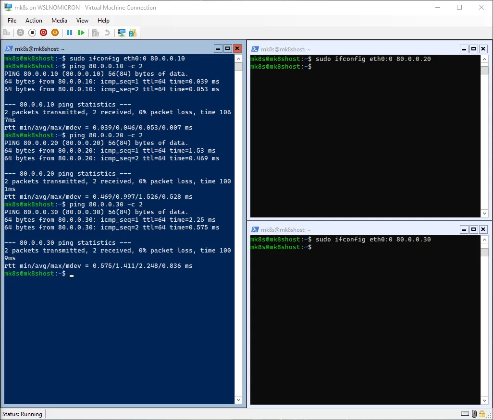493x420 pixels.
Task: Maximize the bottom-right terminal window
Action: [x=473, y=229]
